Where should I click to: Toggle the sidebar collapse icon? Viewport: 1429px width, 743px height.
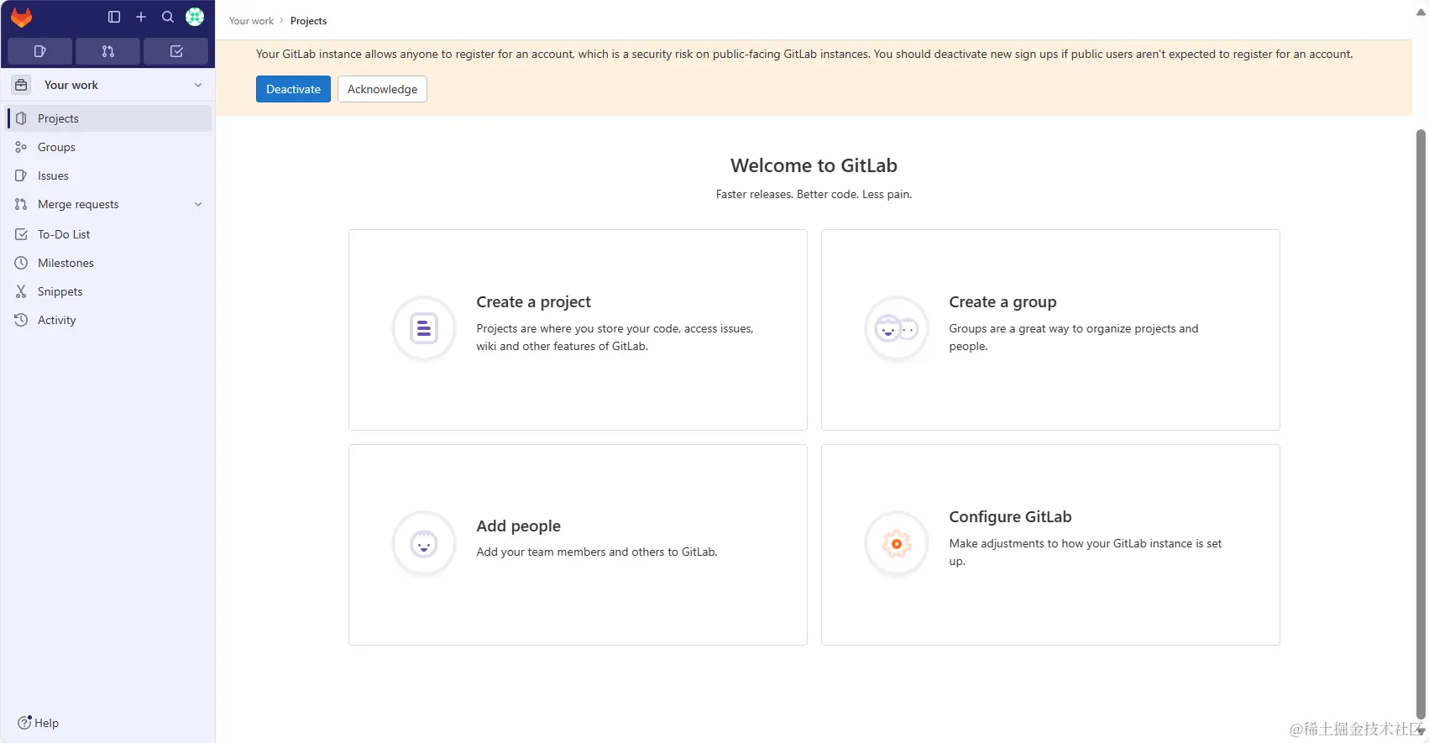click(x=114, y=17)
